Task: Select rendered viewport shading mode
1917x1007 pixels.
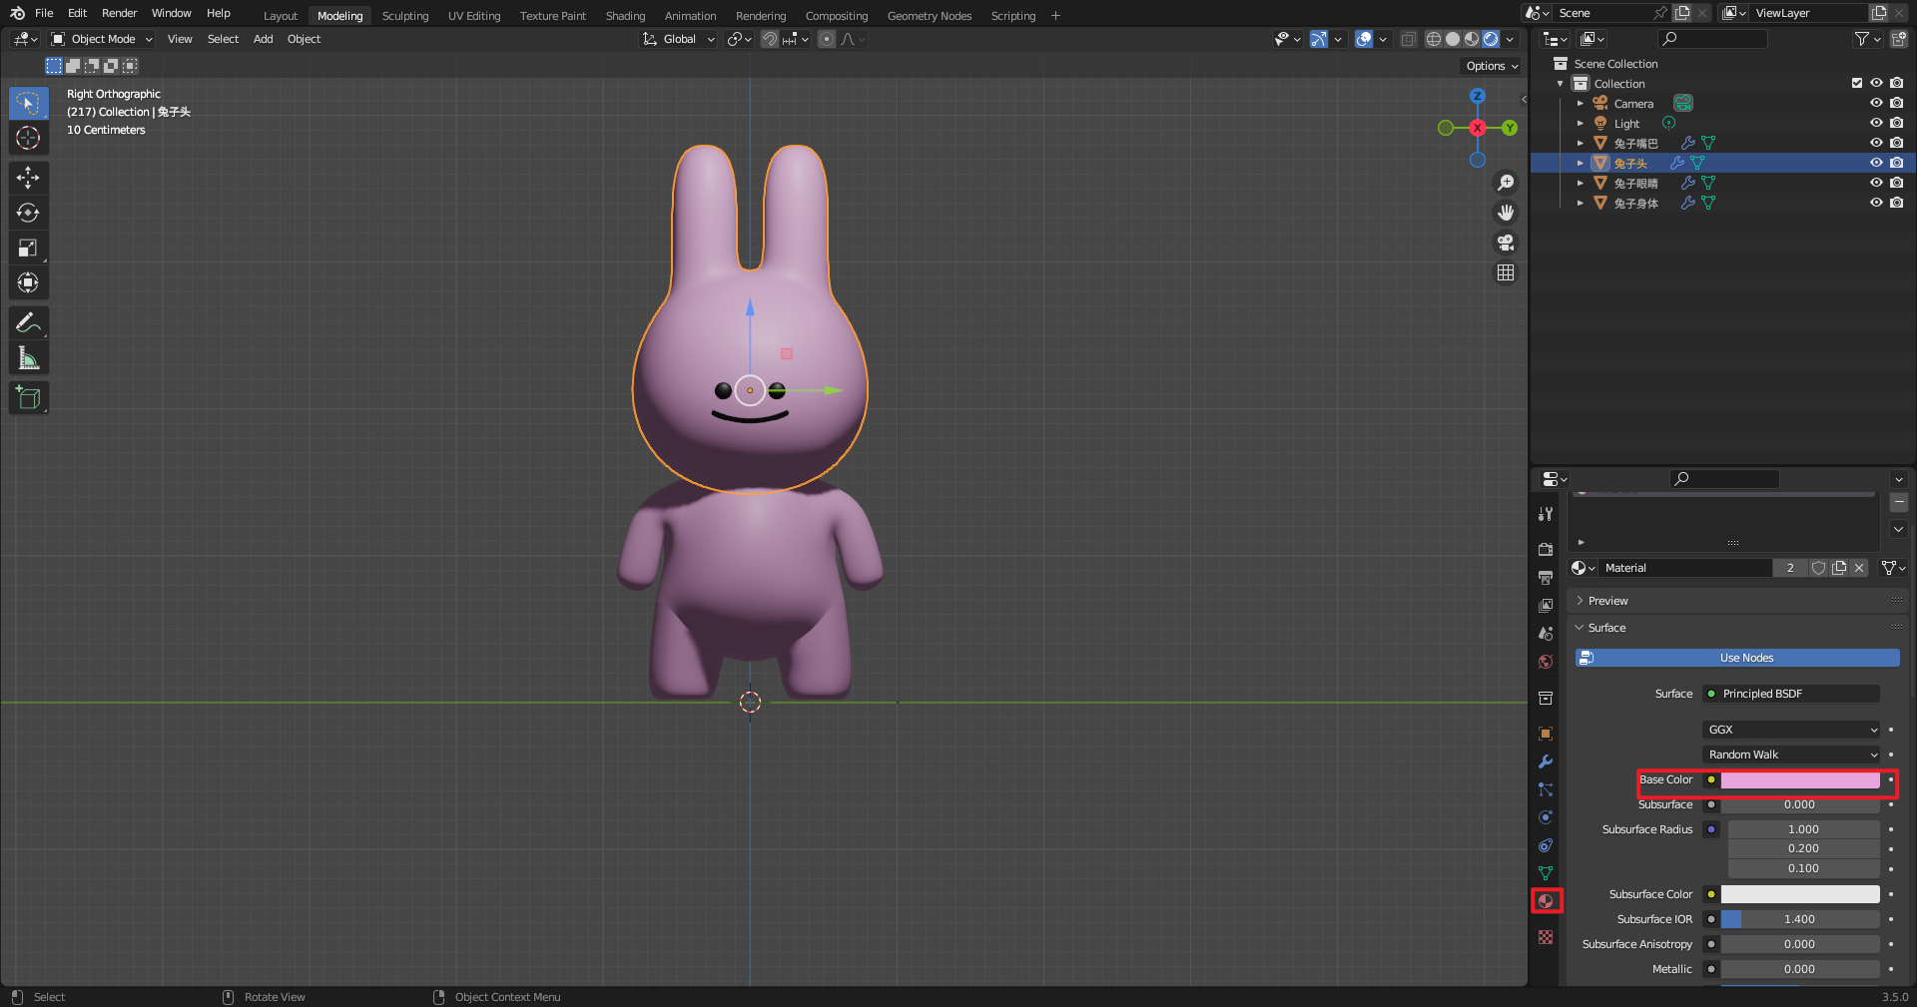Action: 1491,39
